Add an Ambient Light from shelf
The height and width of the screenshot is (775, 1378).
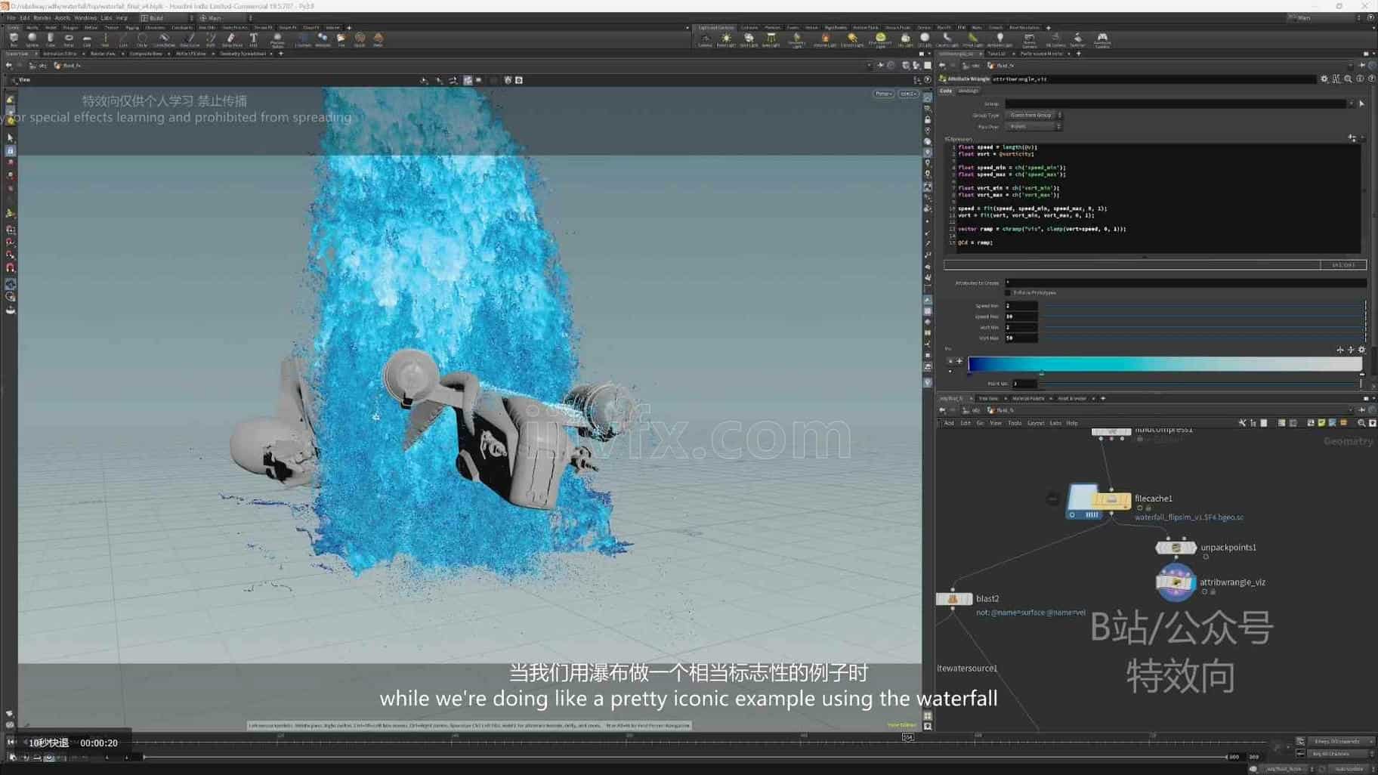[1000, 39]
